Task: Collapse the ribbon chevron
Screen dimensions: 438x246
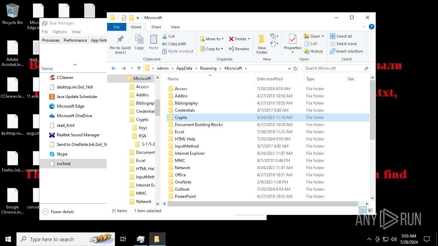Action: pyautogui.click(x=365, y=27)
